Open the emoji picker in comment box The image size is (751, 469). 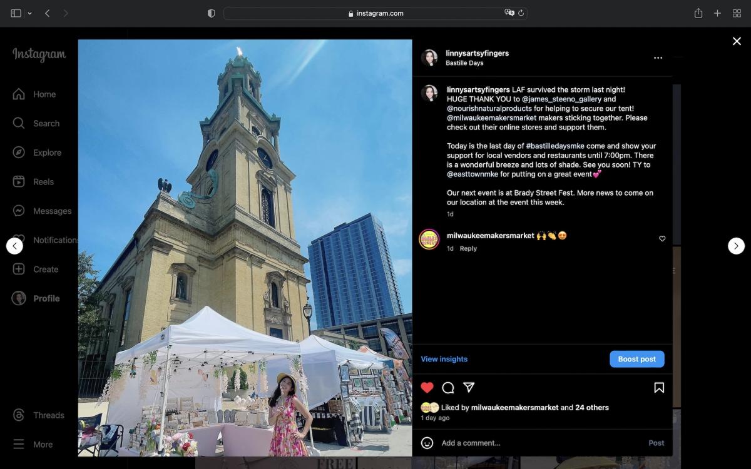click(427, 443)
